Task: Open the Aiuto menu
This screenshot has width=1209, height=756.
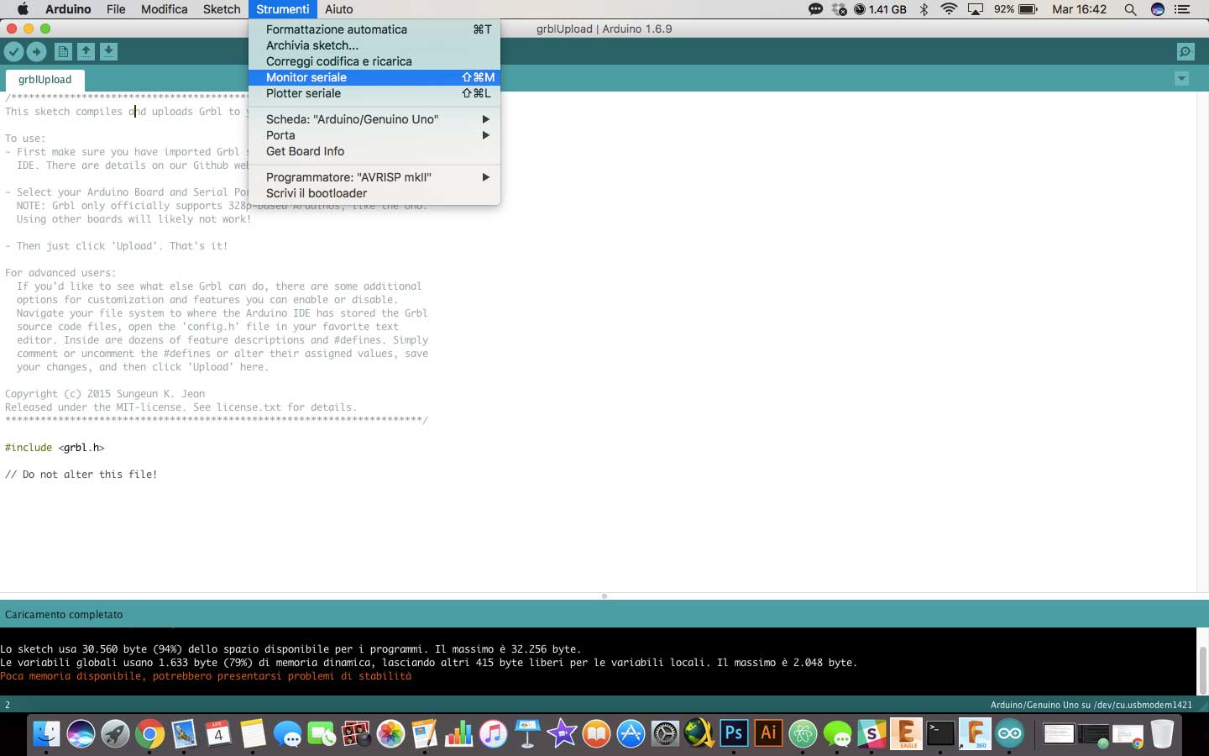Action: tap(339, 9)
